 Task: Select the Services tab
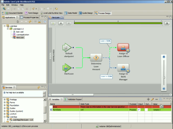(9, 87)
